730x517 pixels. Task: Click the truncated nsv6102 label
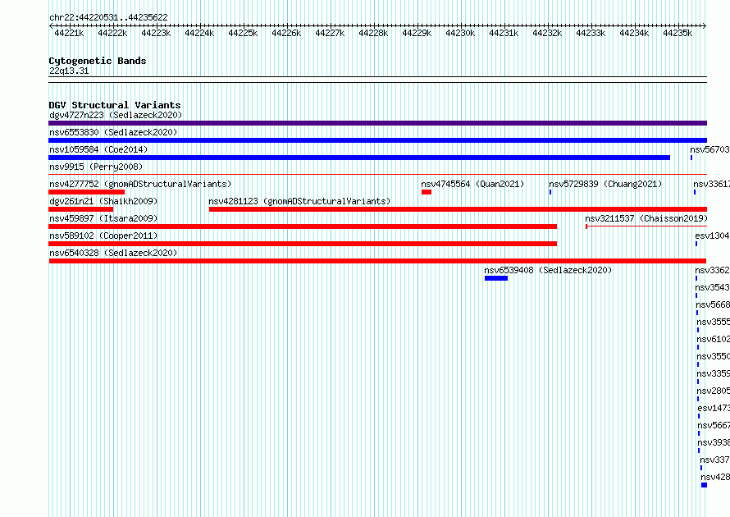tap(714, 339)
